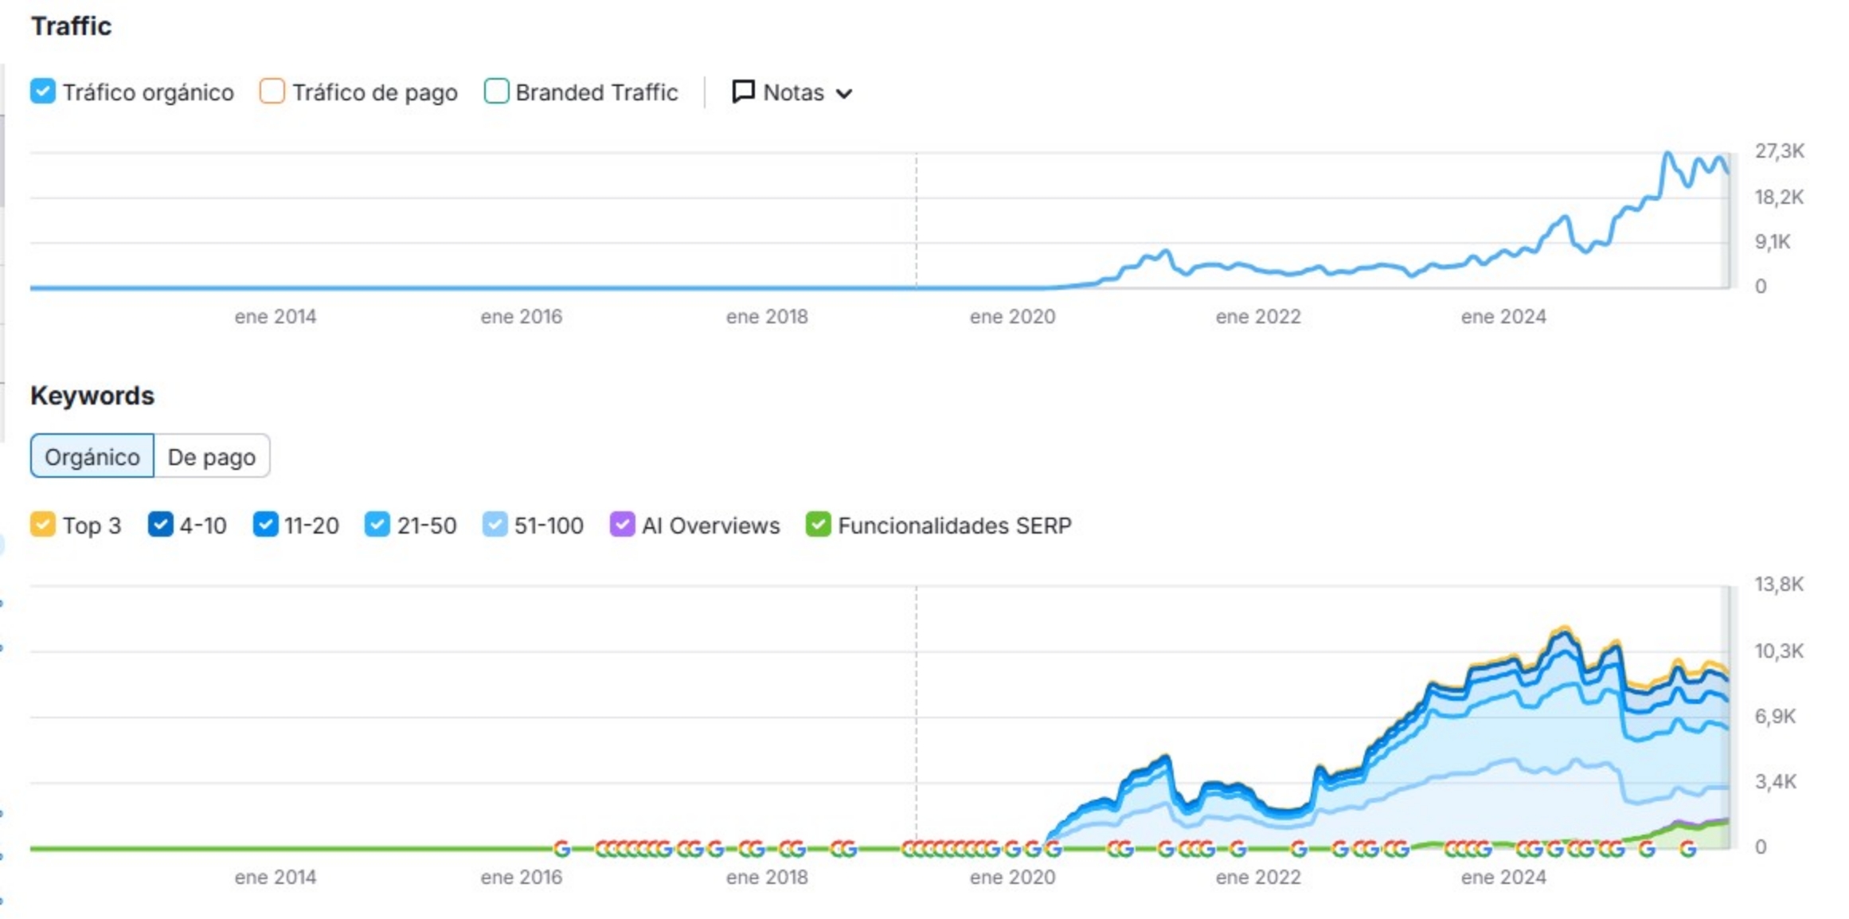Enable the Tráfico de pago checkbox
Image resolution: width=1849 pixels, height=919 pixels.
tap(272, 92)
